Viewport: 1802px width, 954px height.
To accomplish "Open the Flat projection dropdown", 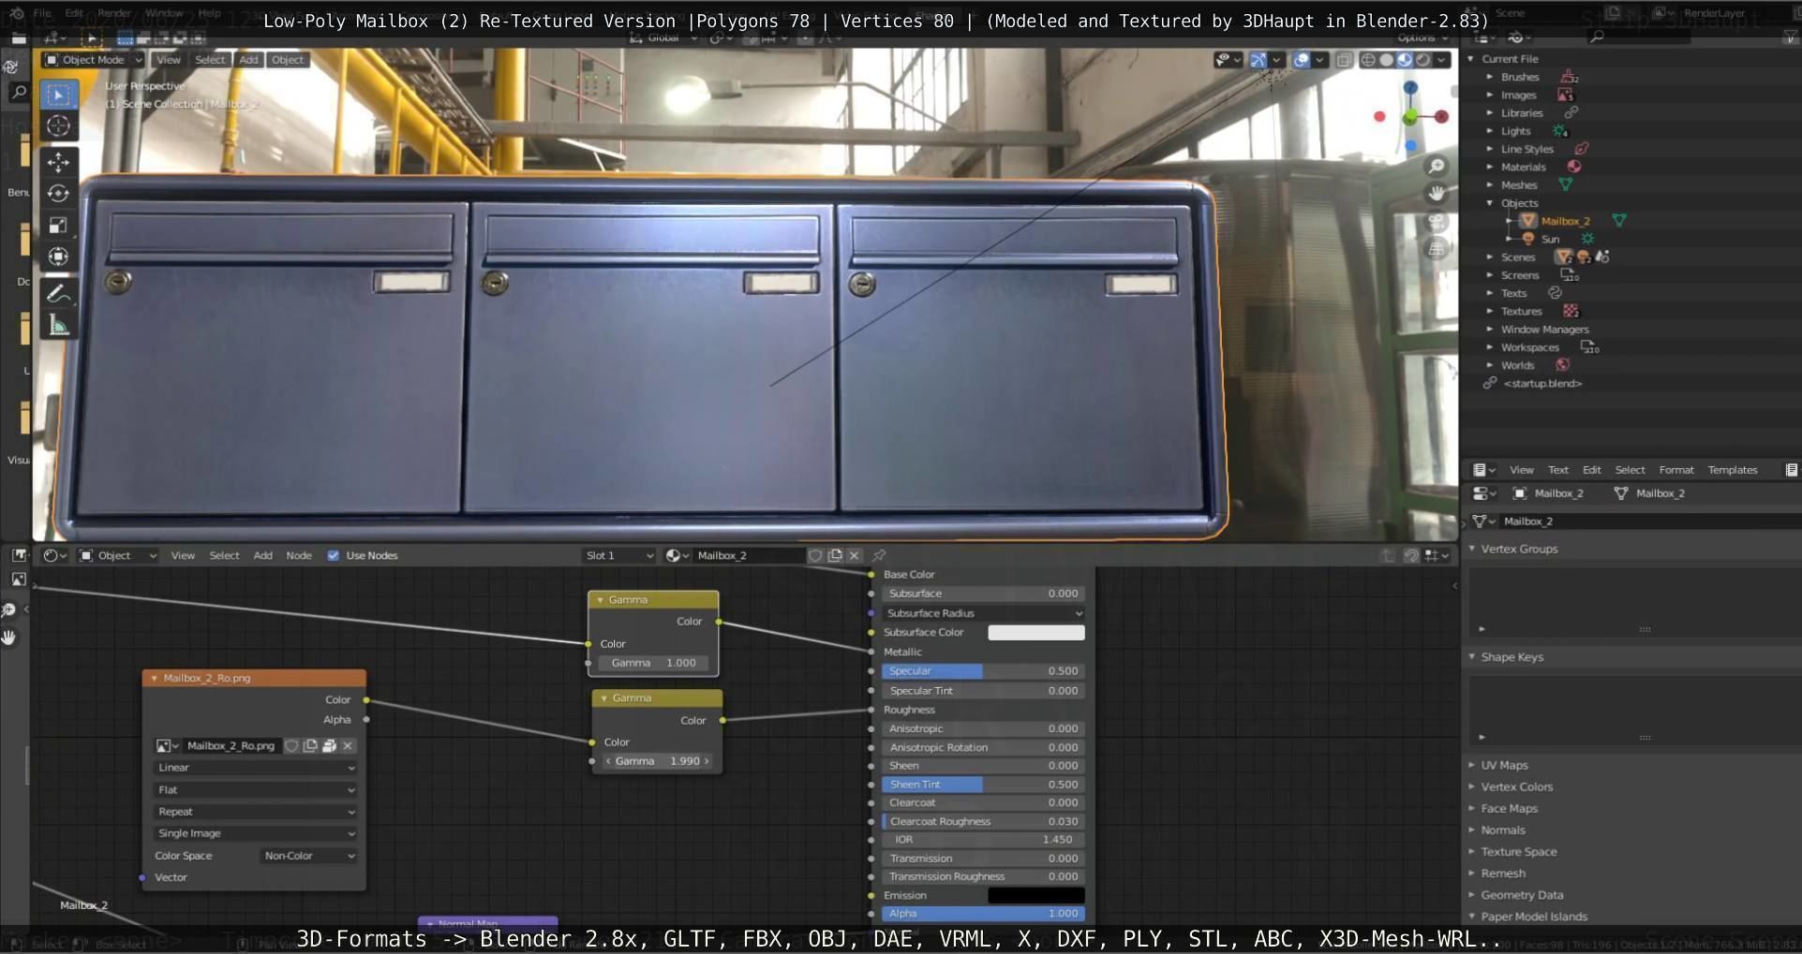I will pyautogui.click(x=255, y=790).
